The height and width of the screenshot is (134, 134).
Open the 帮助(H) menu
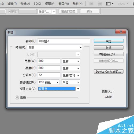pyautogui.click(x=77, y=4)
